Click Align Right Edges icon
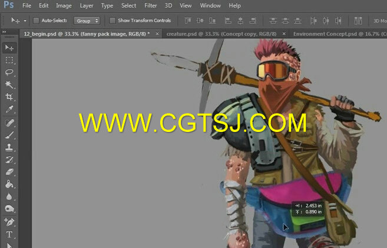 click(253, 21)
